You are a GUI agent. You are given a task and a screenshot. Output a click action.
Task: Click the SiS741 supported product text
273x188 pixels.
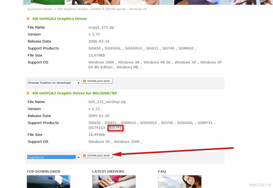pyautogui.click(x=115, y=128)
